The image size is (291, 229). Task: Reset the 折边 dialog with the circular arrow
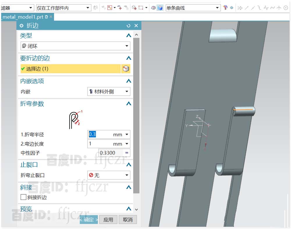click(x=128, y=26)
